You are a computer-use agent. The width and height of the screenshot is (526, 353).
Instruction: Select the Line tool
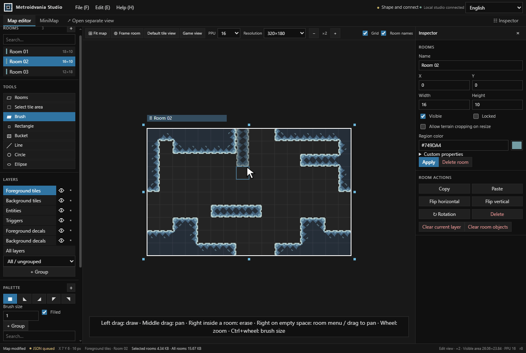[x=39, y=145]
